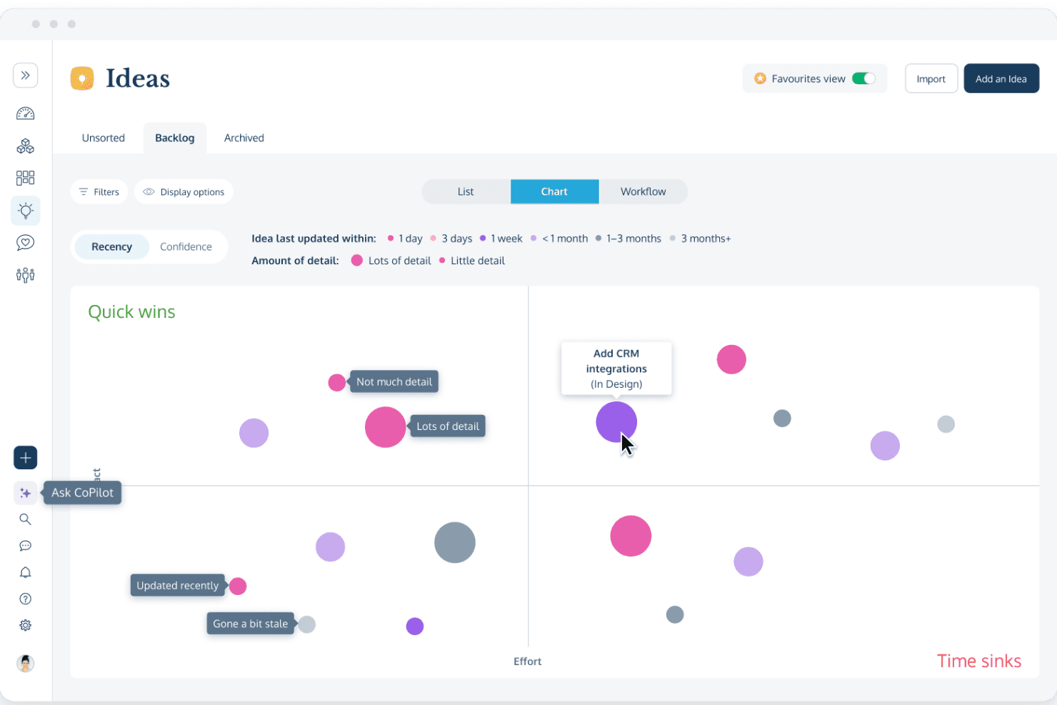Open the heart speech bubble feedback icon

point(25,243)
